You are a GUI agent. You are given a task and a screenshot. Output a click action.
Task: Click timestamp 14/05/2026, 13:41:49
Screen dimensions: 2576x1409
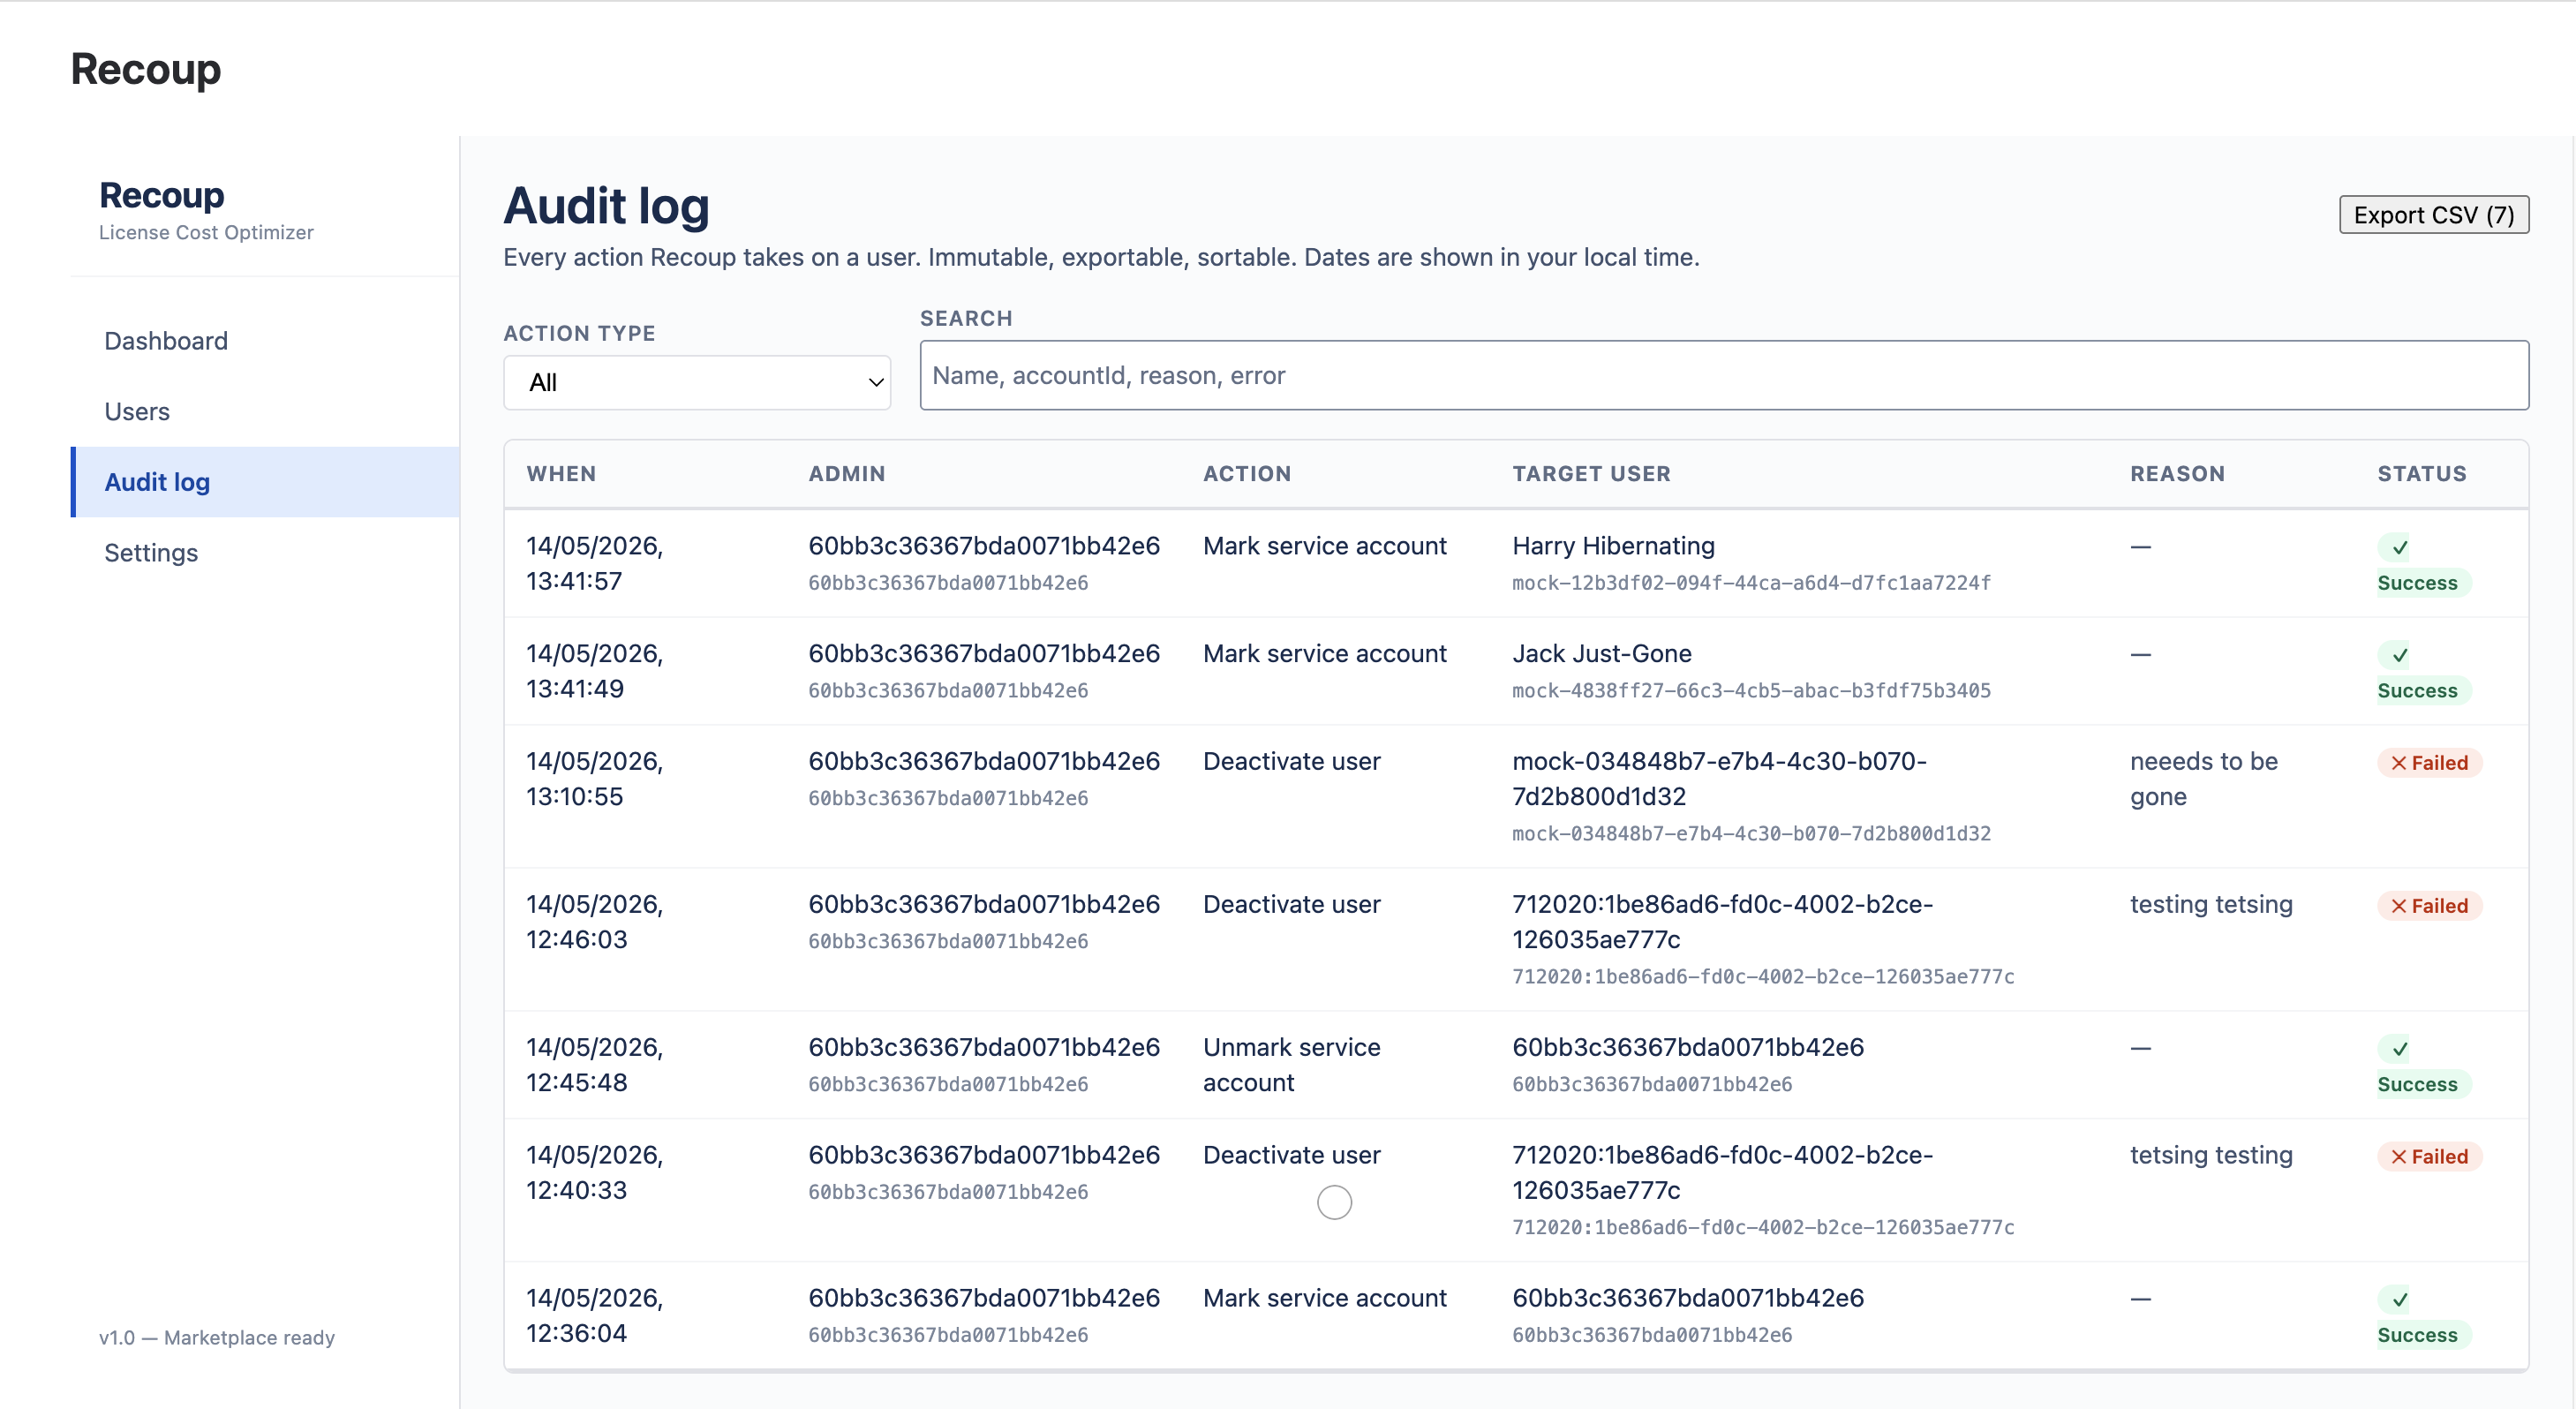coord(595,672)
